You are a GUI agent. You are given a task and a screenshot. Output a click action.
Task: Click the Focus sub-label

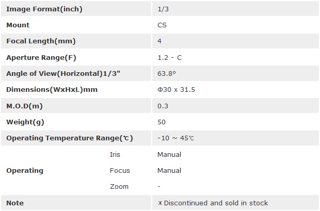120,170
